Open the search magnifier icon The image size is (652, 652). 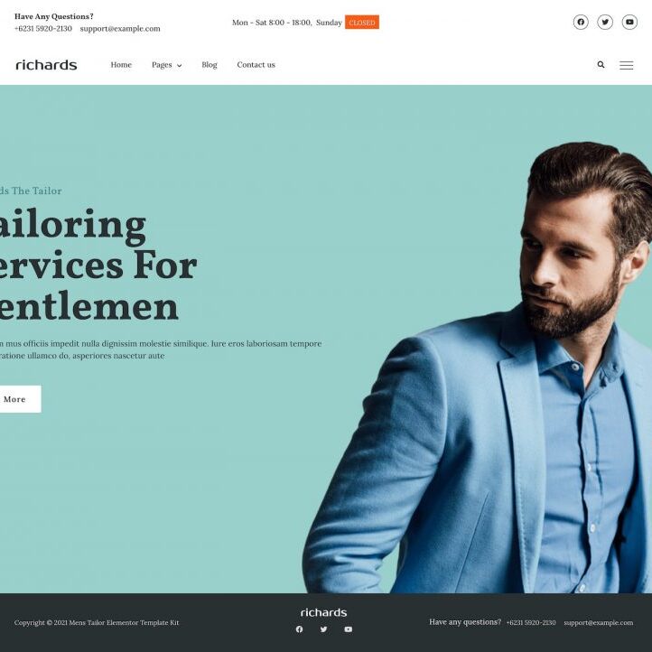[601, 64]
